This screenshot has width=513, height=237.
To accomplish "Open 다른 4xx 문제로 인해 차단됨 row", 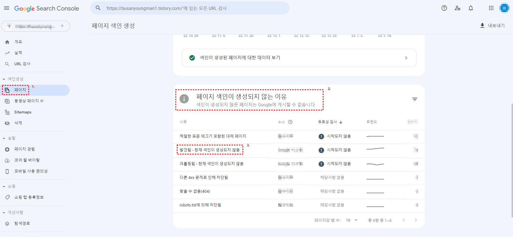I will coord(299,178).
